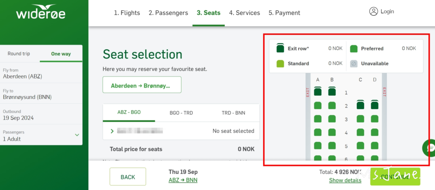Choose exit row seat 2C

click(x=360, y=105)
